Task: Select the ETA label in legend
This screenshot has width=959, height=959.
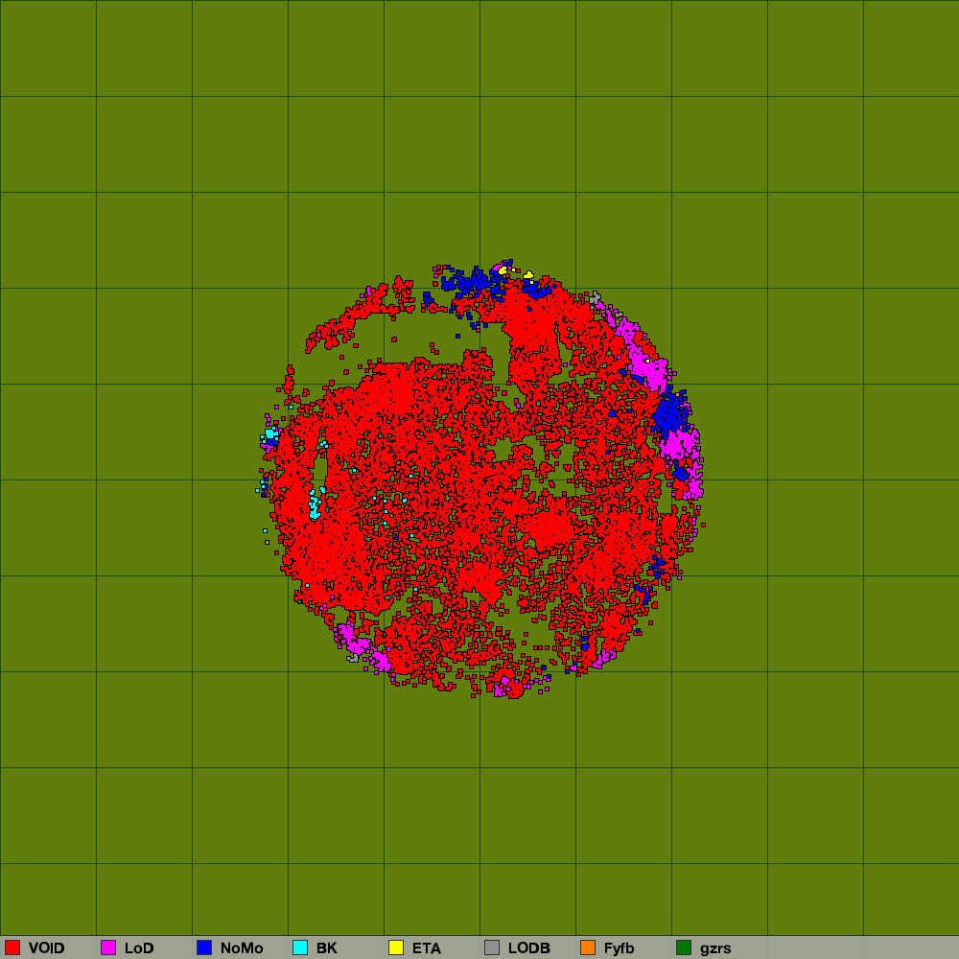Action: (427, 948)
